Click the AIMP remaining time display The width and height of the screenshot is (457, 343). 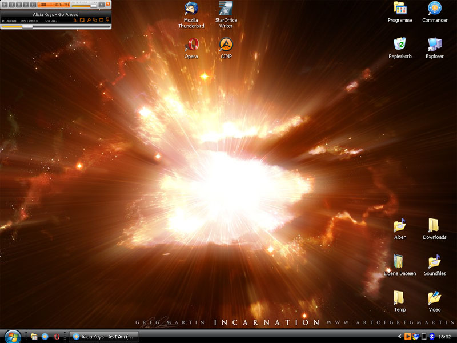click(x=54, y=5)
